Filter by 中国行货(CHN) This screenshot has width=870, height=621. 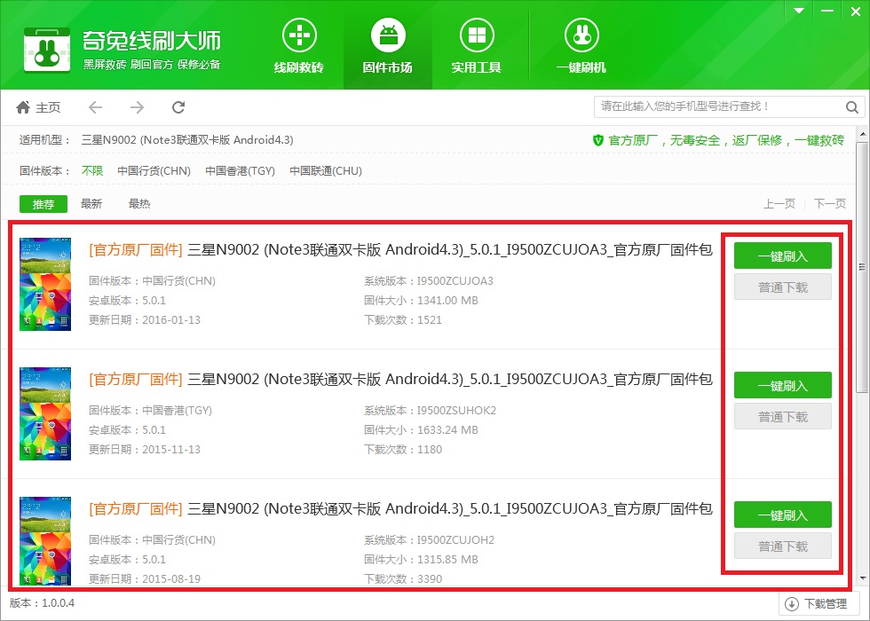pyautogui.click(x=154, y=170)
